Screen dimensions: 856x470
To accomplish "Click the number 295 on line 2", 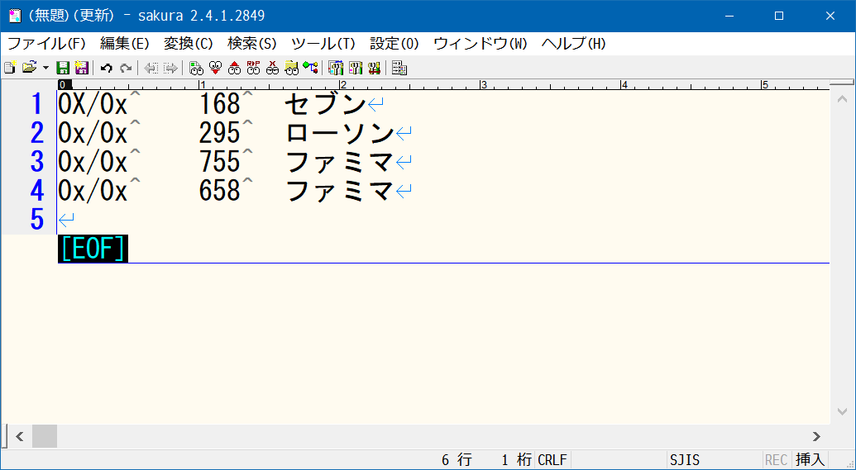I will (x=219, y=132).
